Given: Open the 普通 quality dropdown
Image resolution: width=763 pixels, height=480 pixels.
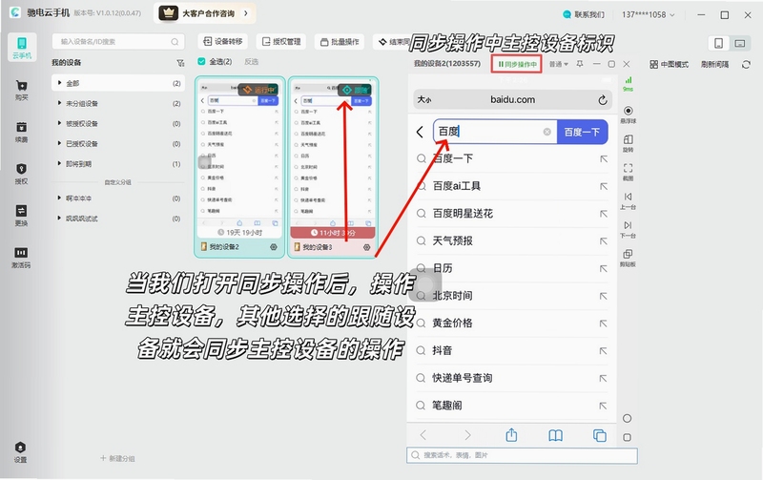Looking at the screenshot, I should pyautogui.click(x=559, y=64).
